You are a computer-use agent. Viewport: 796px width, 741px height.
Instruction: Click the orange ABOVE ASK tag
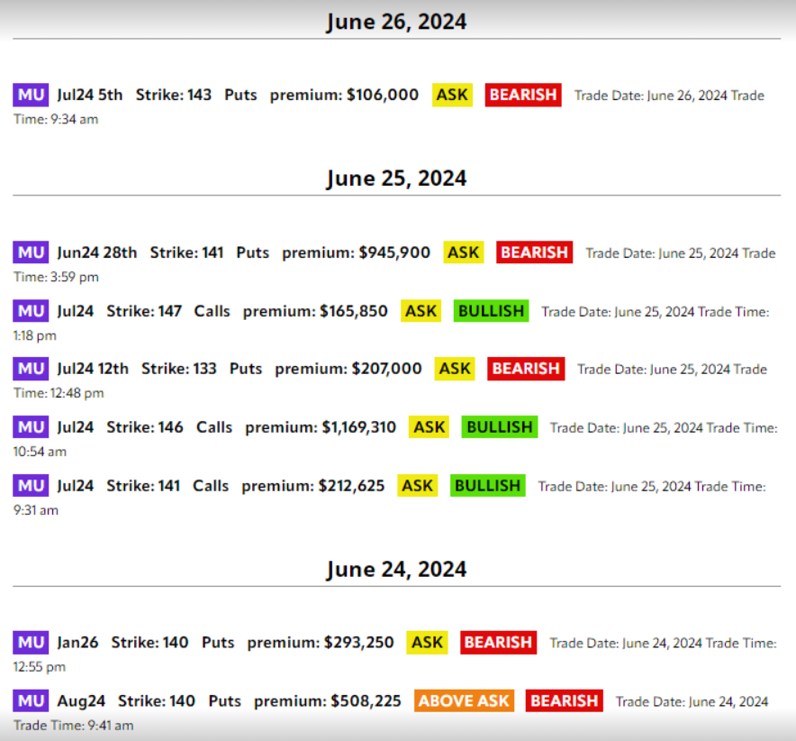(x=464, y=700)
